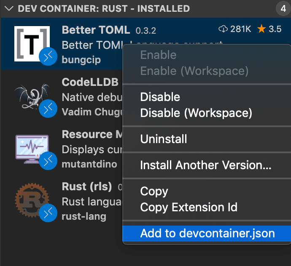
Task: Click the star rating icon
Action: click(261, 29)
